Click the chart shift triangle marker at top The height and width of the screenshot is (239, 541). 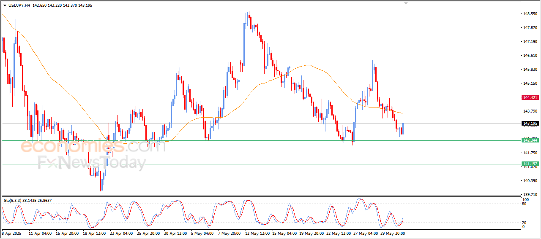click(406, 3)
